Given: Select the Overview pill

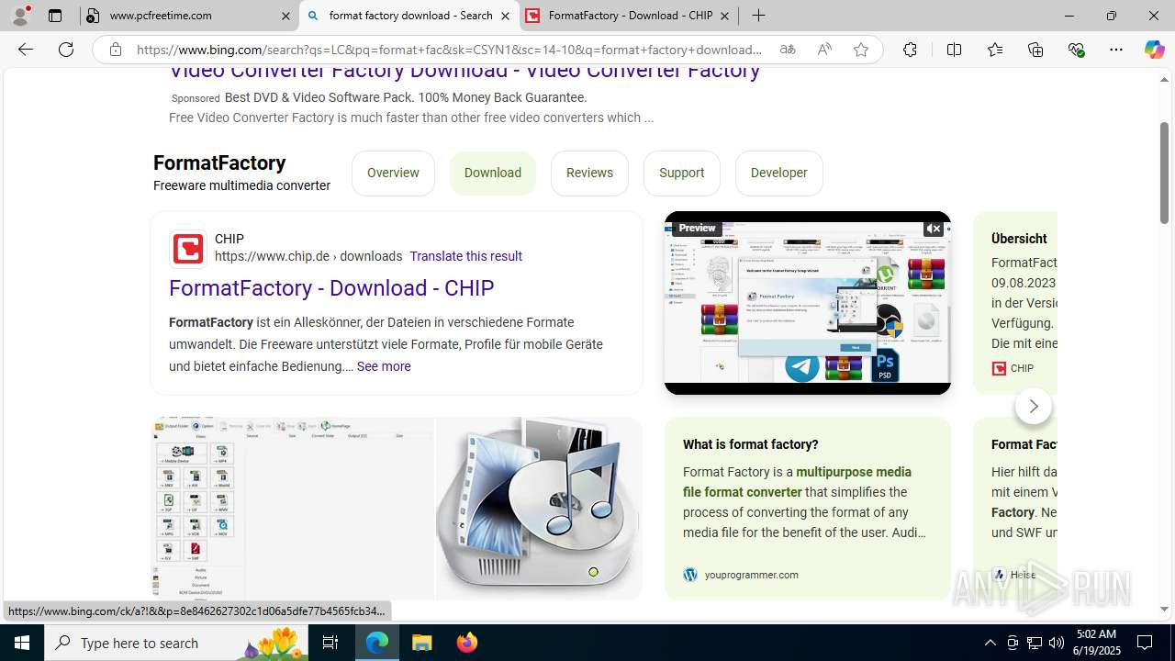Looking at the screenshot, I should click(393, 173).
